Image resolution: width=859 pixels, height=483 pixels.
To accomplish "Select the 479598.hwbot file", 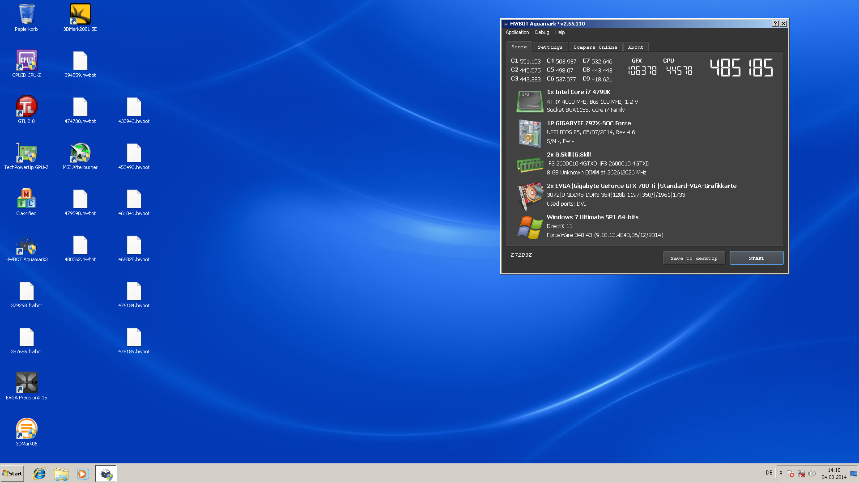I will [x=80, y=202].
